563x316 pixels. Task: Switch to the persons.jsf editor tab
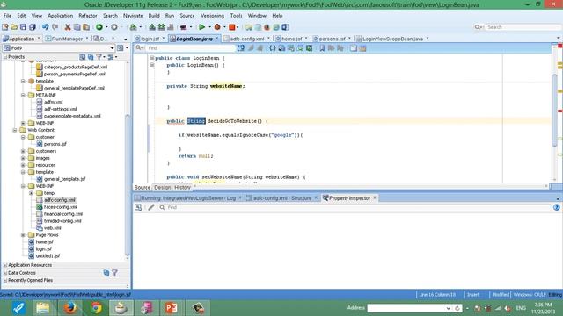pos(332,39)
